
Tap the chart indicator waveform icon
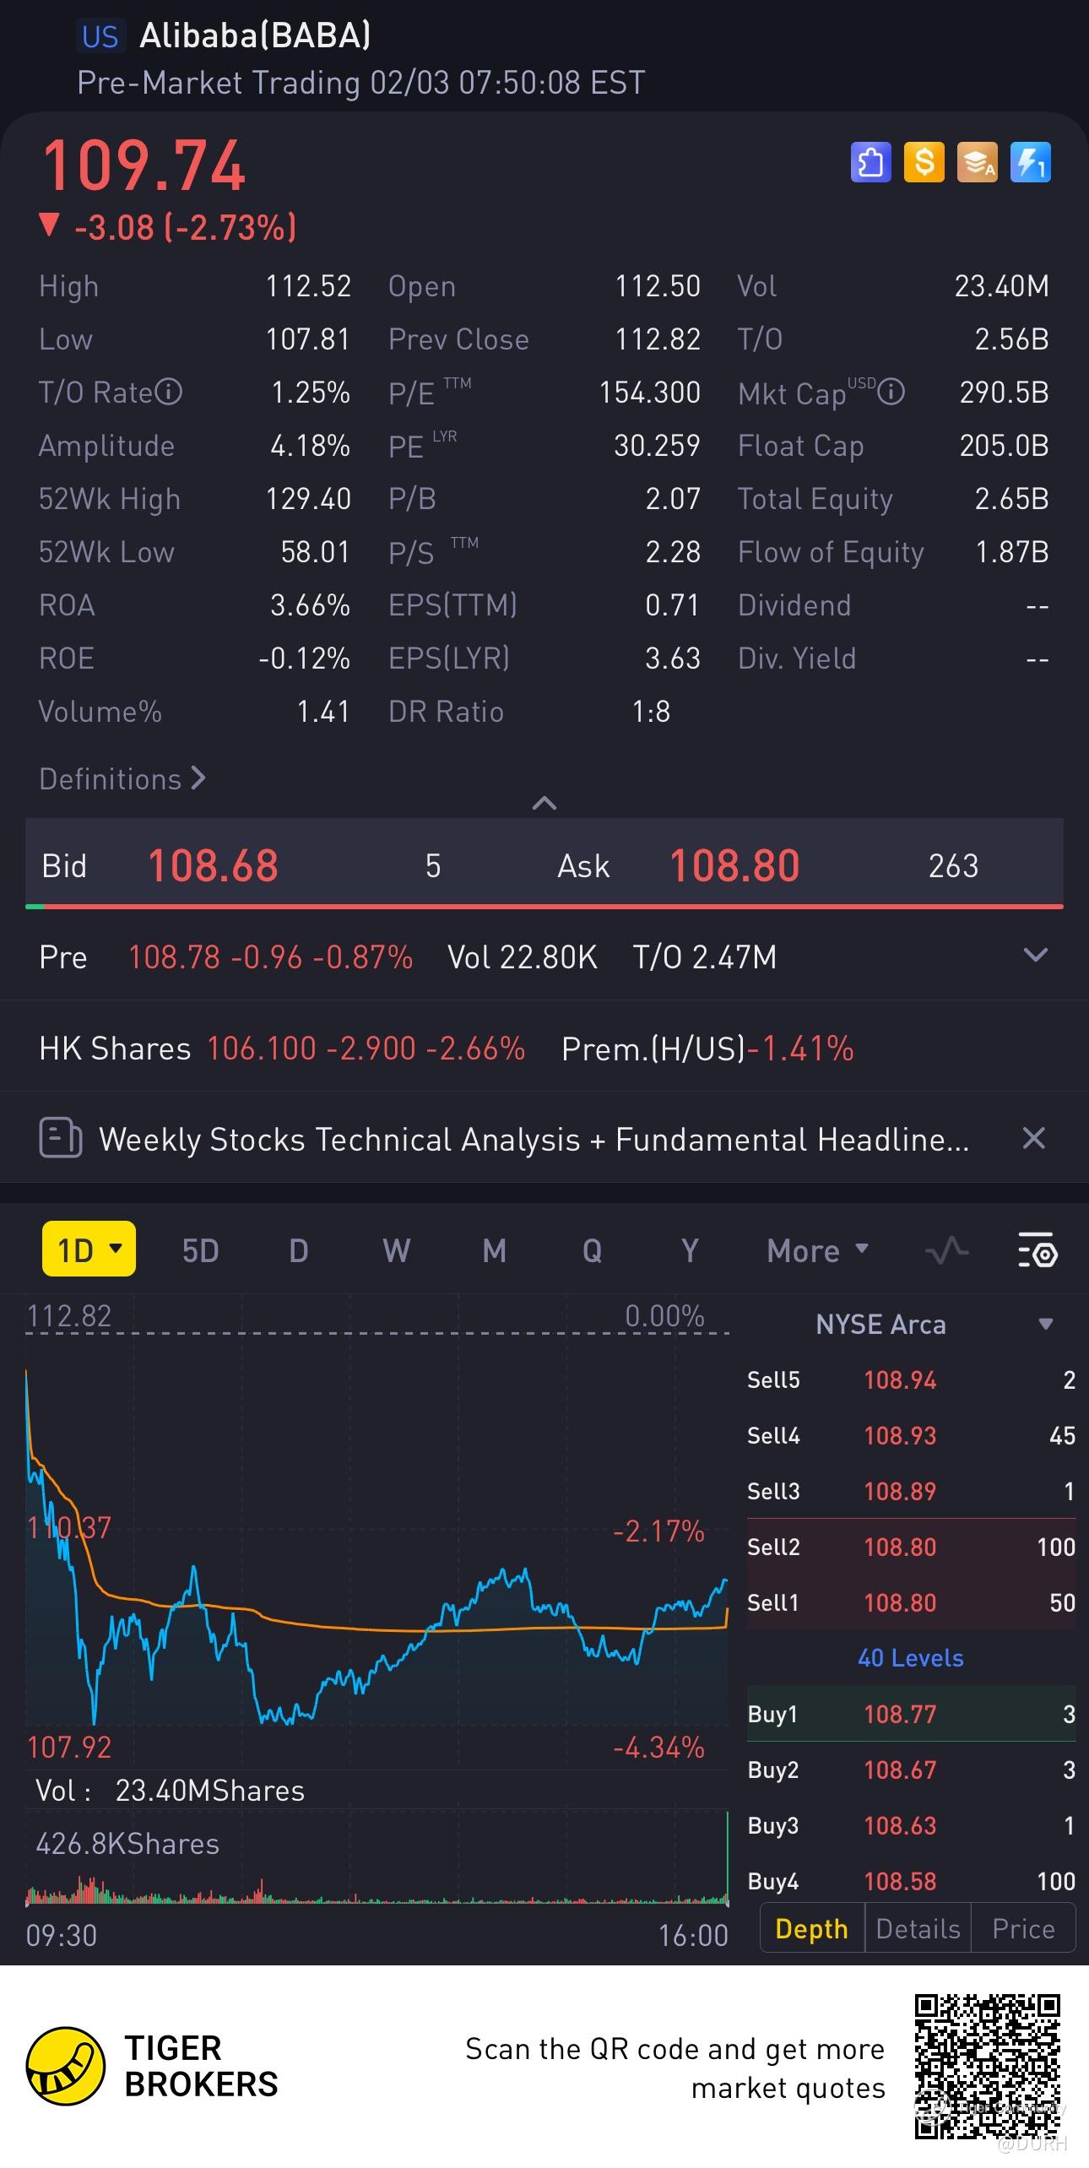point(946,1250)
